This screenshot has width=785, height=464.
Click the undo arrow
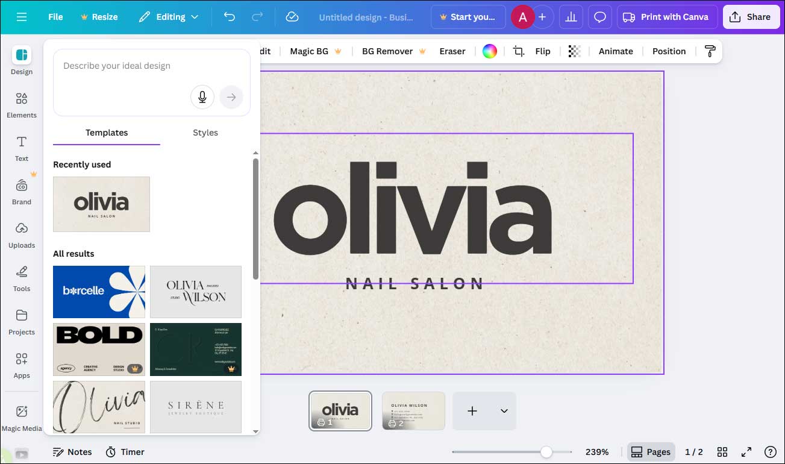[x=229, y=17]
